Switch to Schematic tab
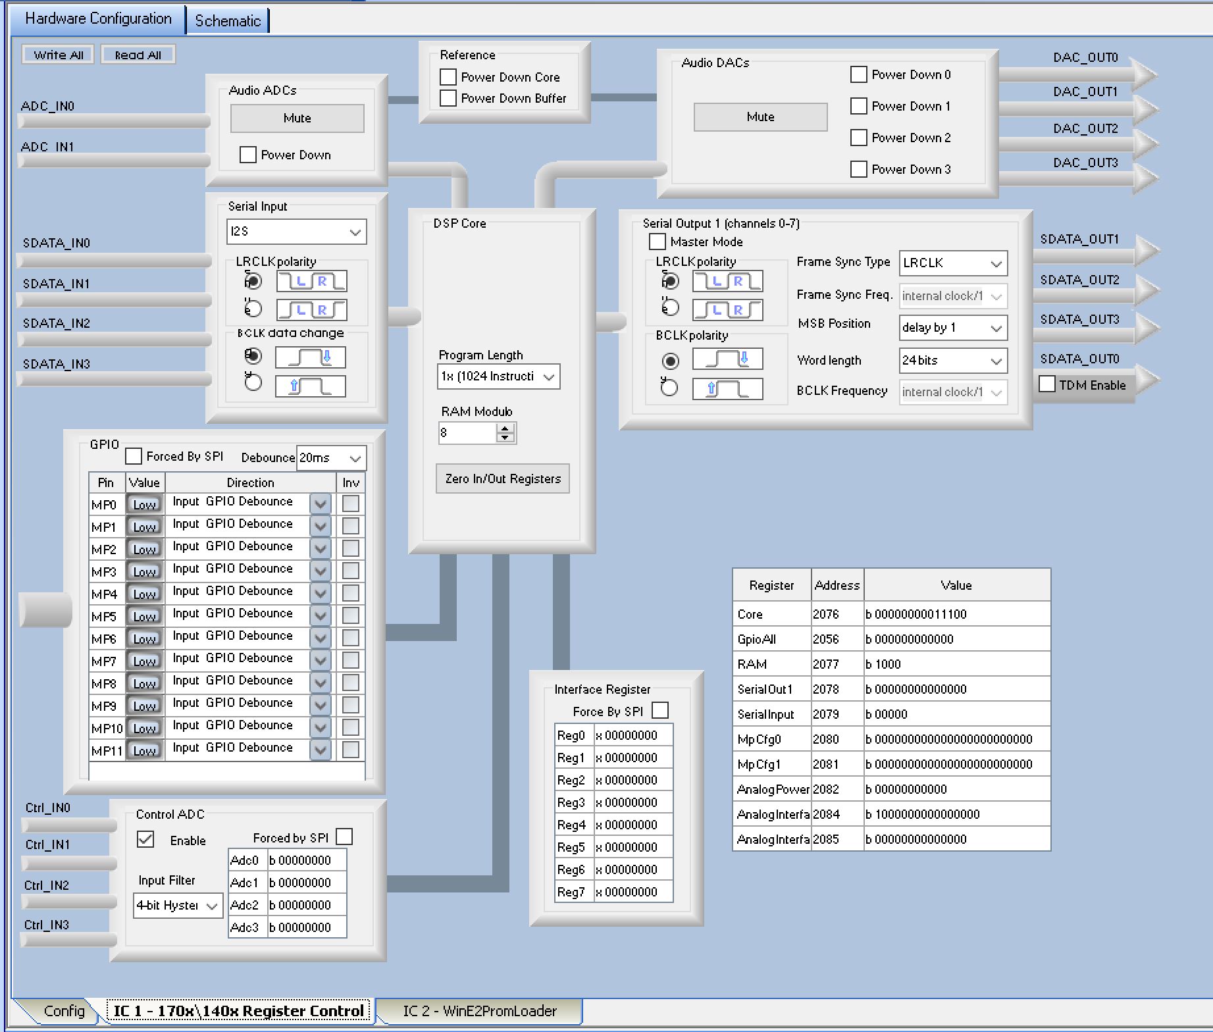 pos(228,21)
